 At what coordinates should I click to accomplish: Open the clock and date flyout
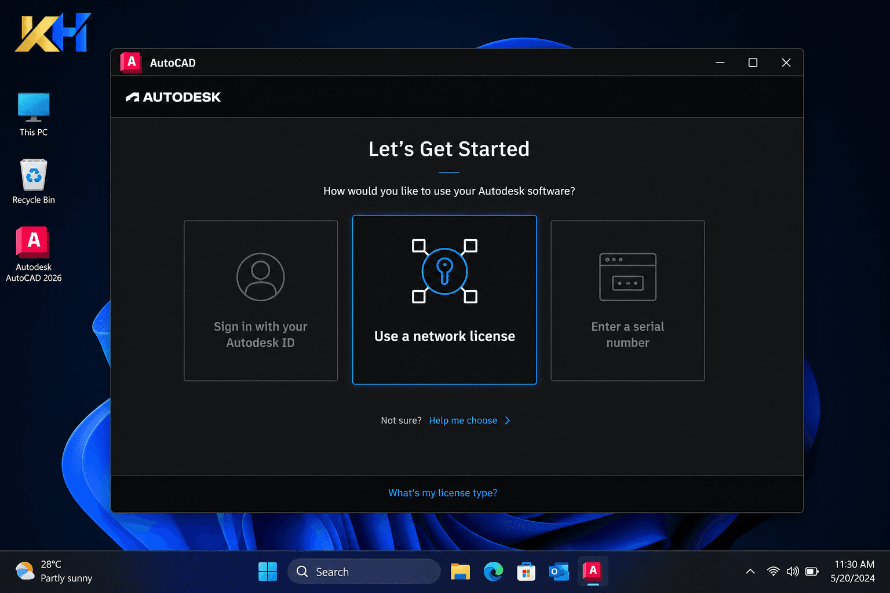(x=853, y=572)
